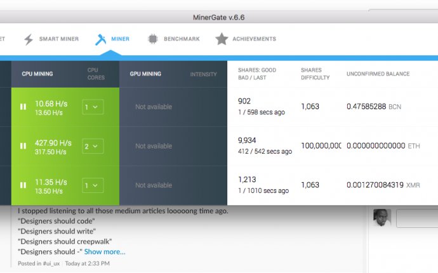Expand post with Show more link
Screen dimensions: 438x273
click(x=105, y=252)
